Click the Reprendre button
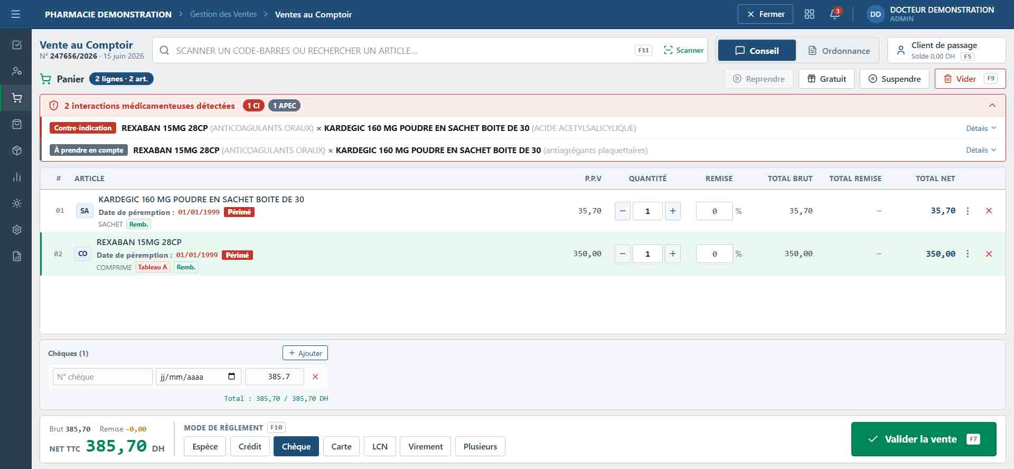 pyautogui.click(x=758, y=79)
